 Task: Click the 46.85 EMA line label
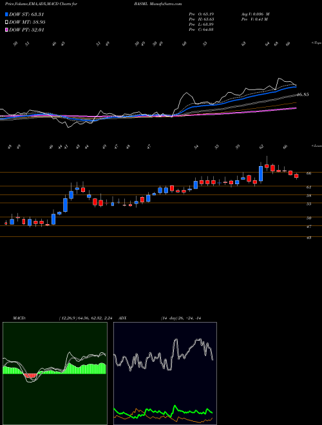[x=303, y=95]
